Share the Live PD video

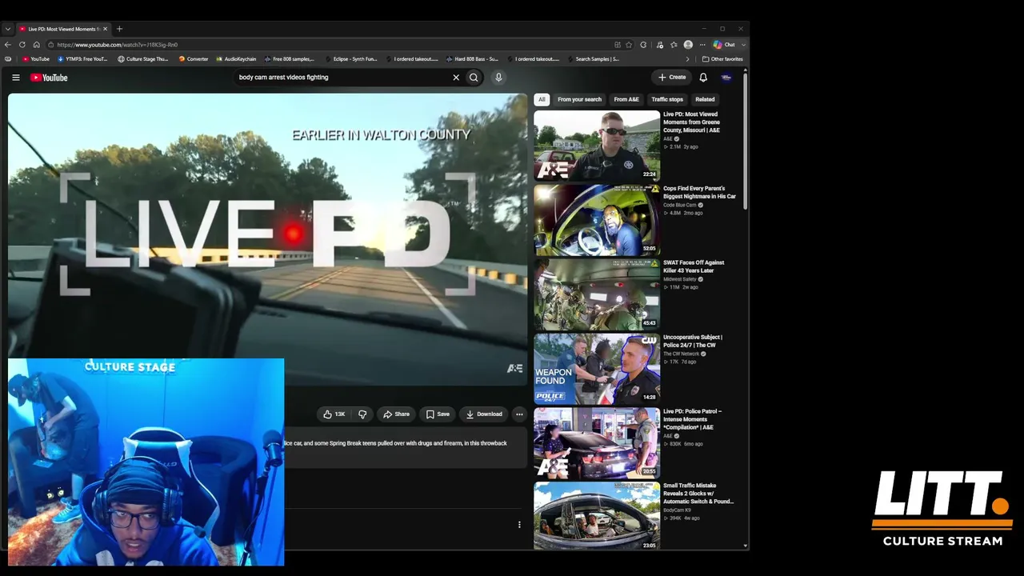click(x=396, y=414)
